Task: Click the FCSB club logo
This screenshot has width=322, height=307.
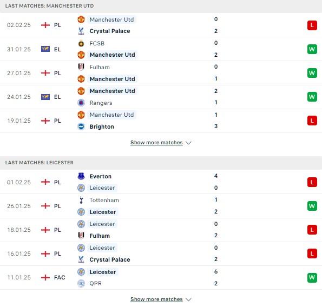Action: point(81,43)
